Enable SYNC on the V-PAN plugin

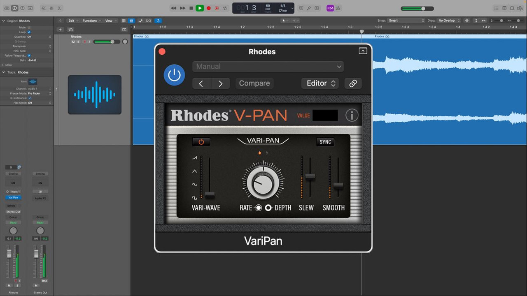click(x=325, y=141)
